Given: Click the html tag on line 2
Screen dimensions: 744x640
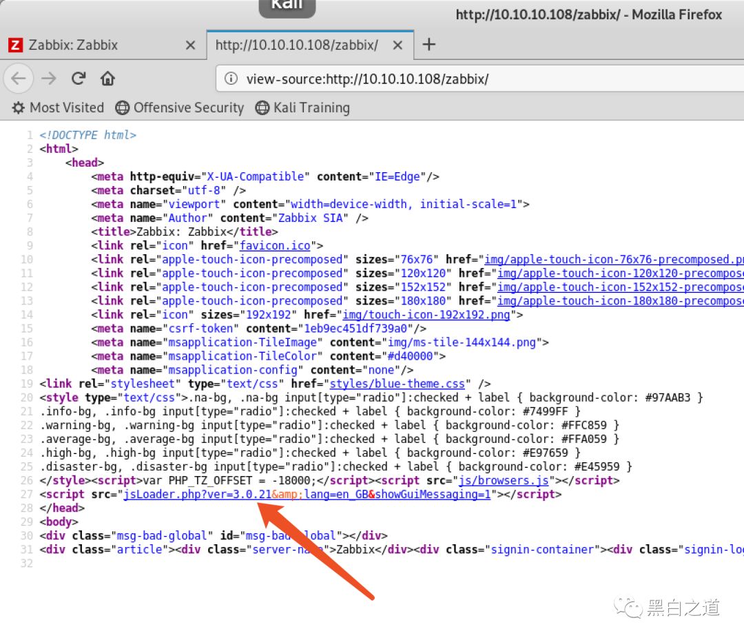Looking at the screenshot, I should pyautogui.click(x=59, y=149).
